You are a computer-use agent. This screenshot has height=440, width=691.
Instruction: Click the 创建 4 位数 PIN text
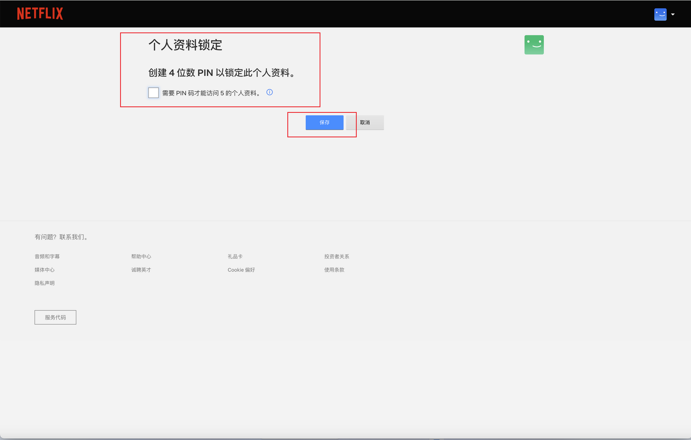click(222, 73)
